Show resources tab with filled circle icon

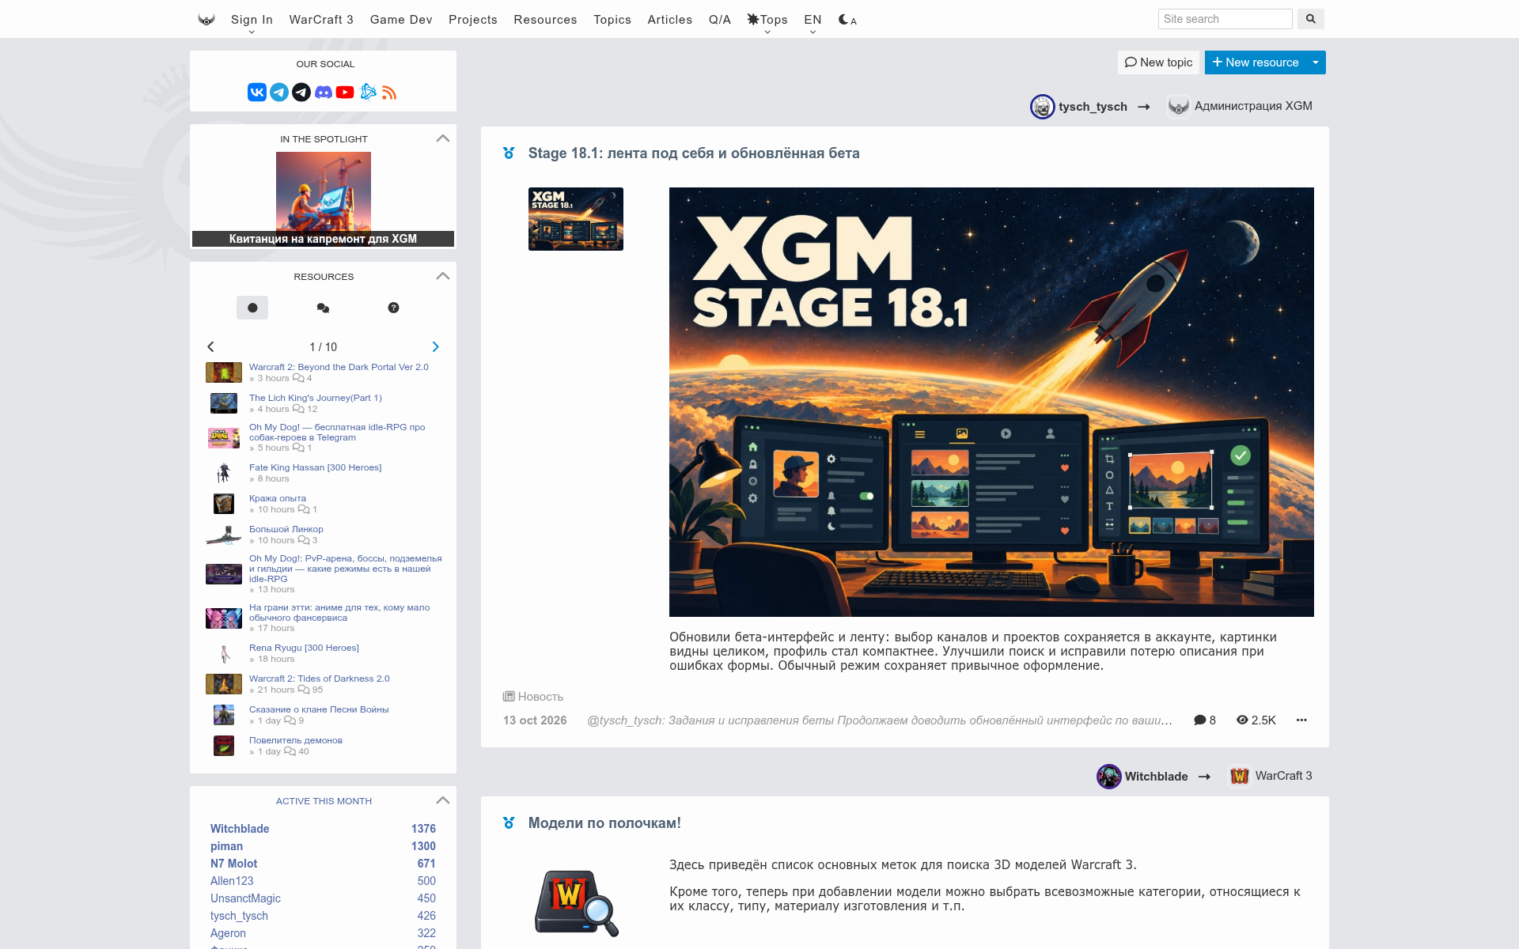[x=252, y=308]
